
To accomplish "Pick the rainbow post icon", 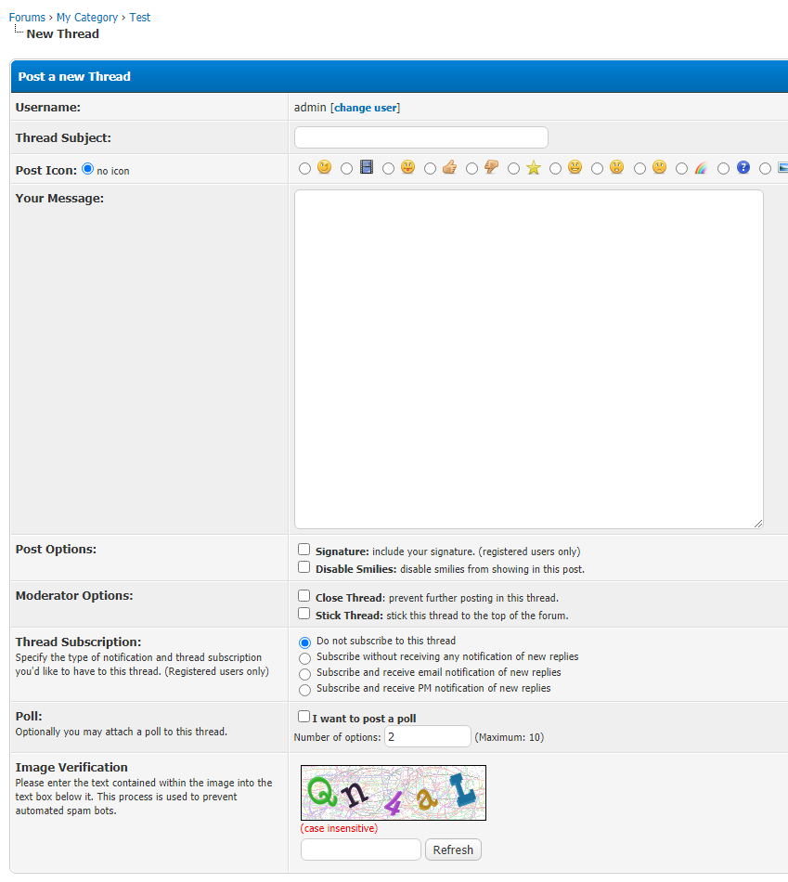I will (681, 169).
